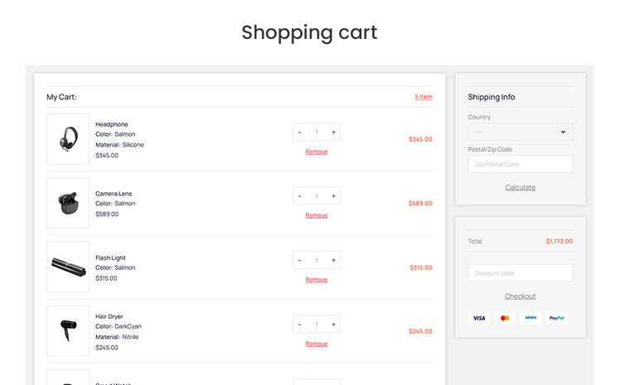Click the Camera Lens product name
The image size is (620, 385).
[x=114, y=194]
